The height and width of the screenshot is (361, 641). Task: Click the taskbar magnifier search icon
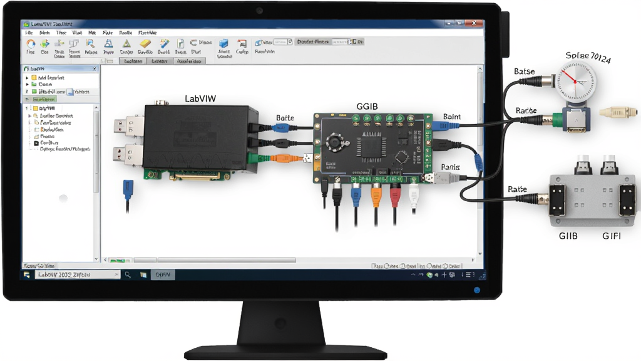(128, 275)
